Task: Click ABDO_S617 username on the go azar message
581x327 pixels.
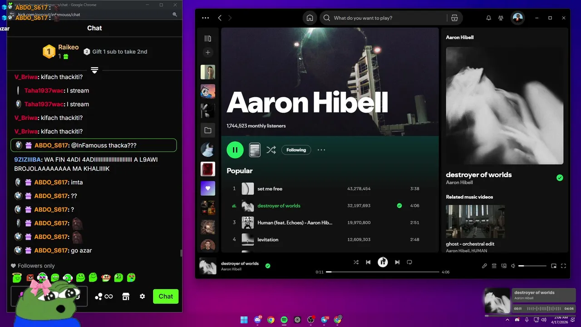Action: pos(51,250)
